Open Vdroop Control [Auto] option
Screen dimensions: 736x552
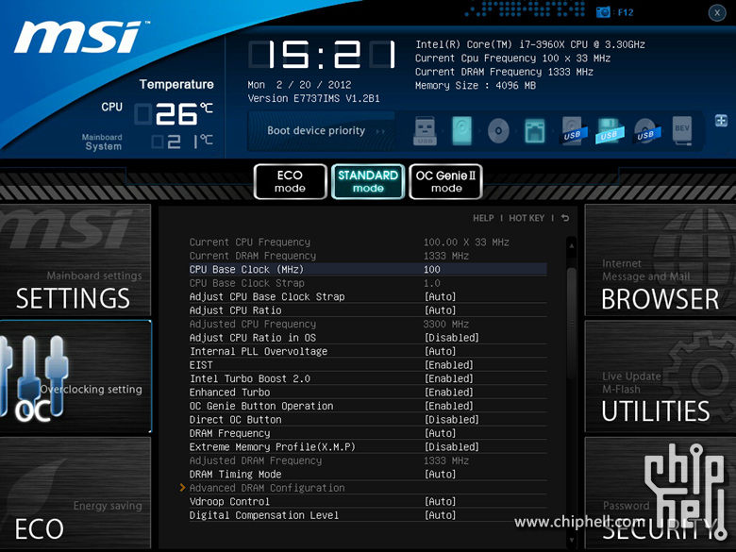coord(440,501)
